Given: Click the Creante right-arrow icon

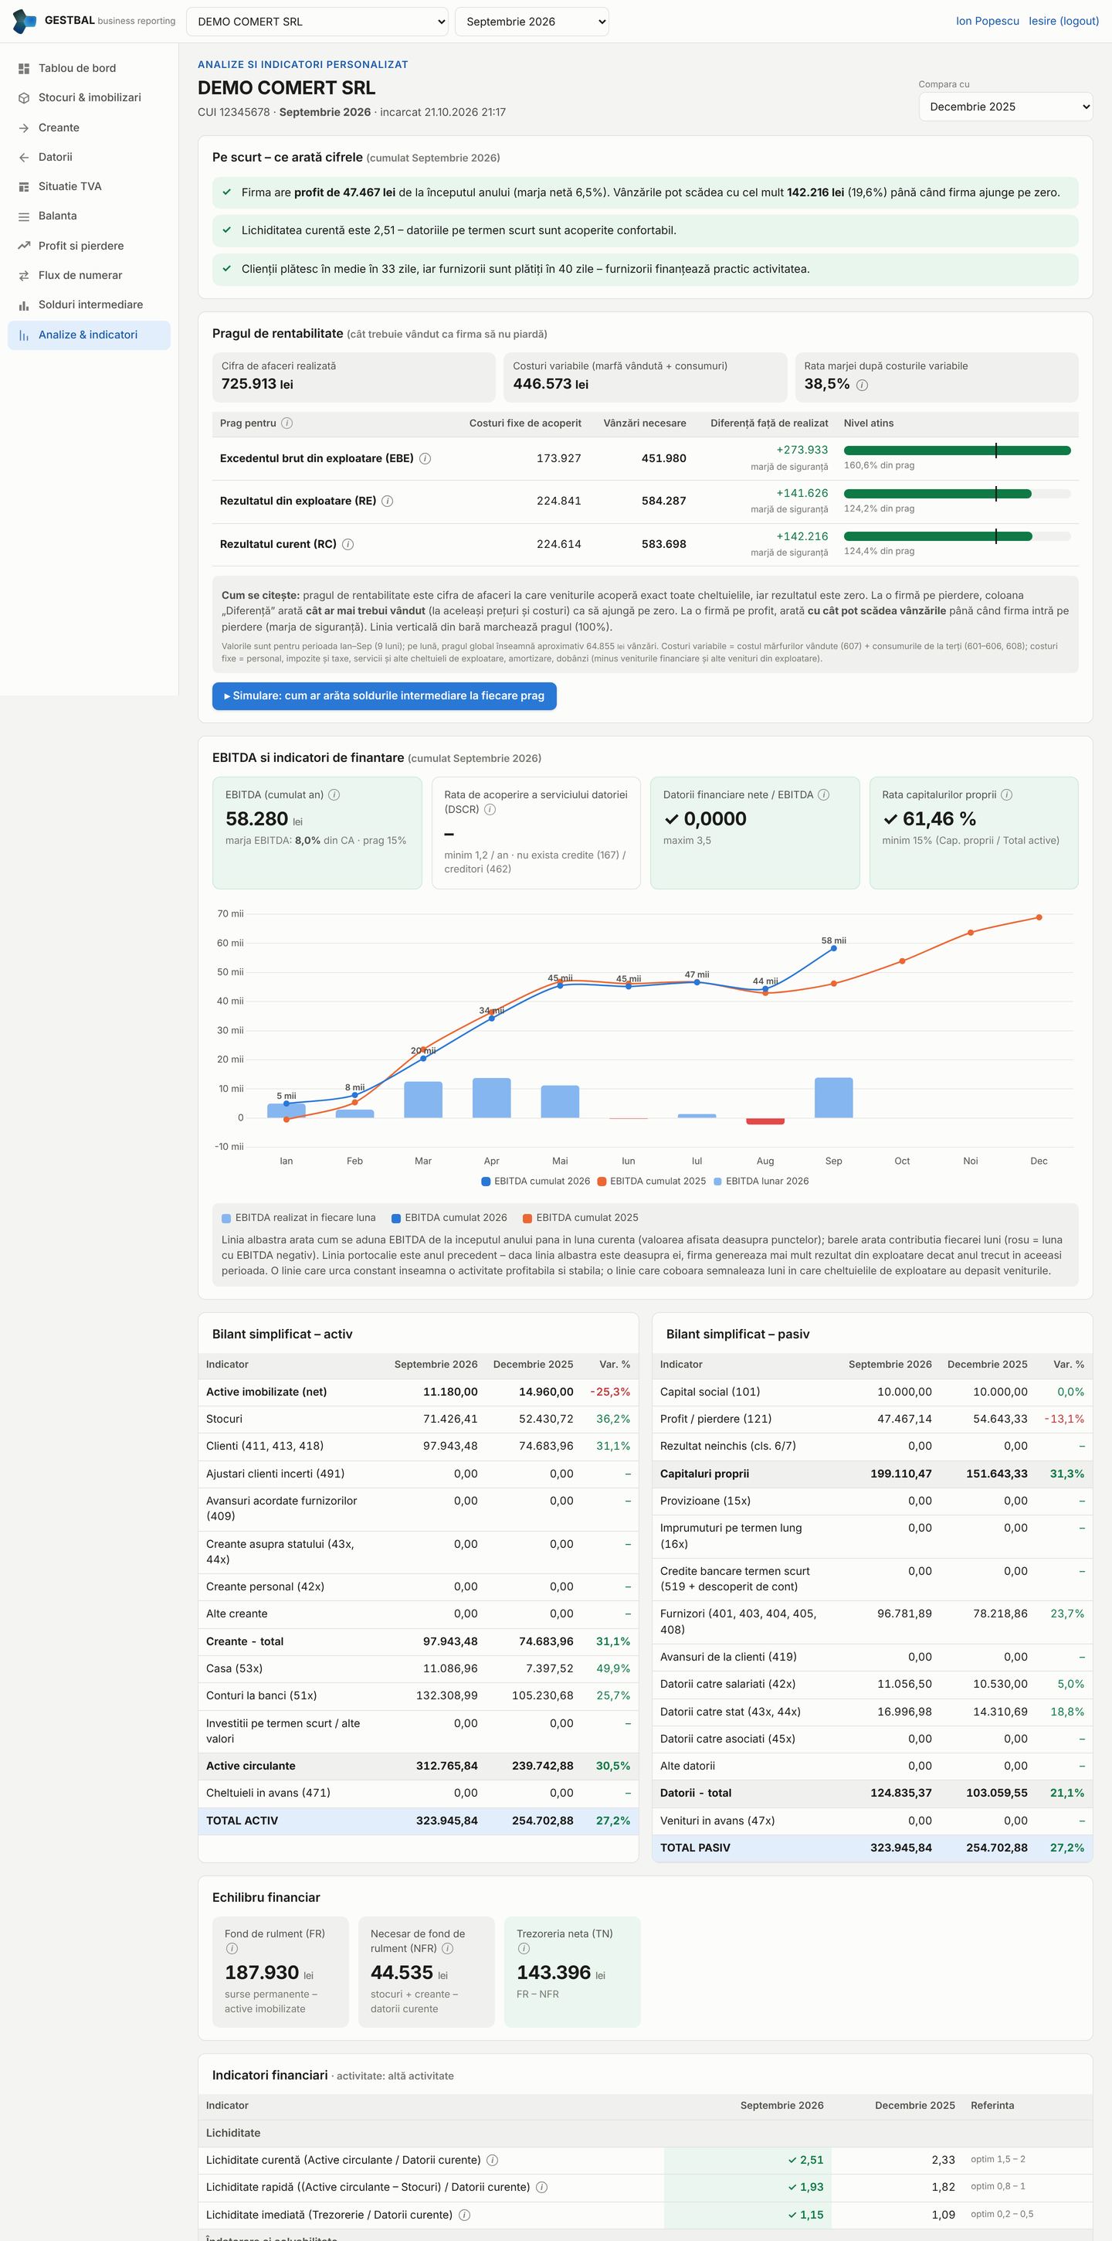Looking at the screenshot, I should 23,128.
